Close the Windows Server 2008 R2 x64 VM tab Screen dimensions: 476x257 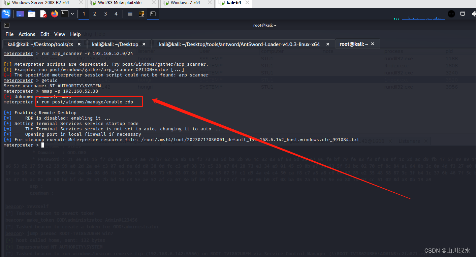click(x=81, y=3)
